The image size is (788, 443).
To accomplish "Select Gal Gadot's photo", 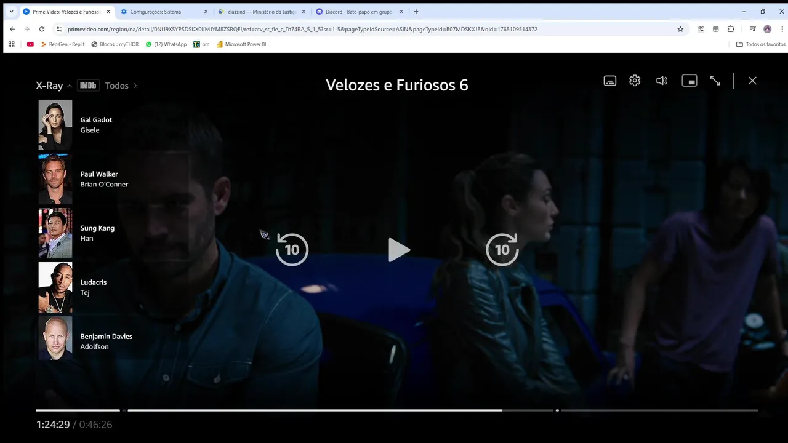I will click(x=55, y=125).
